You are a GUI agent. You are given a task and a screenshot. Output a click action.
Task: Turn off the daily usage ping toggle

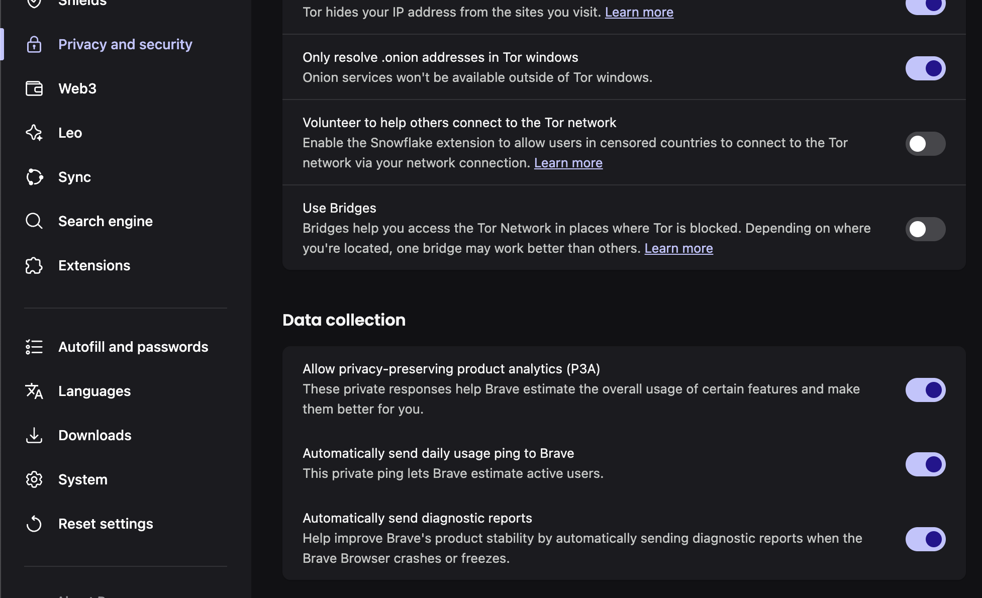pos(925,464)
